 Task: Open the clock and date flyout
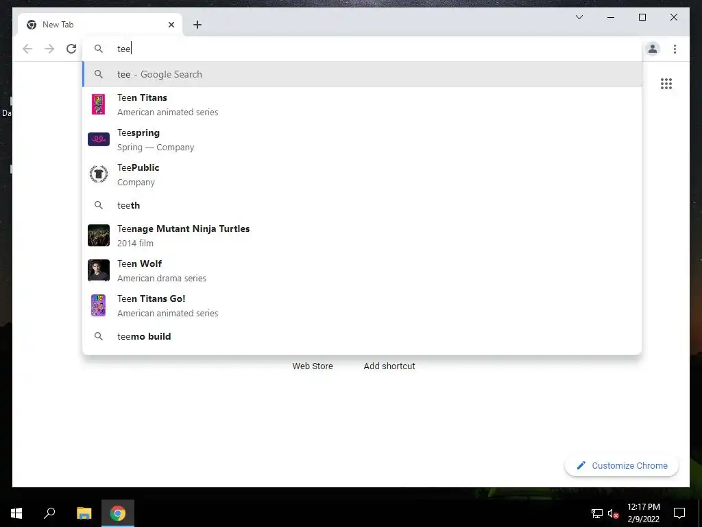pos(643,513)
